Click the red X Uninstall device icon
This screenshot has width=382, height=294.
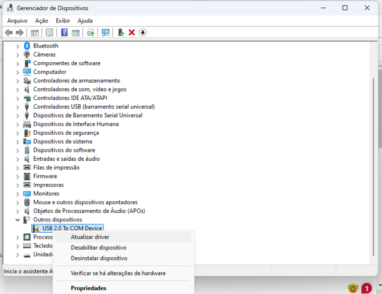tap(132, 32)
